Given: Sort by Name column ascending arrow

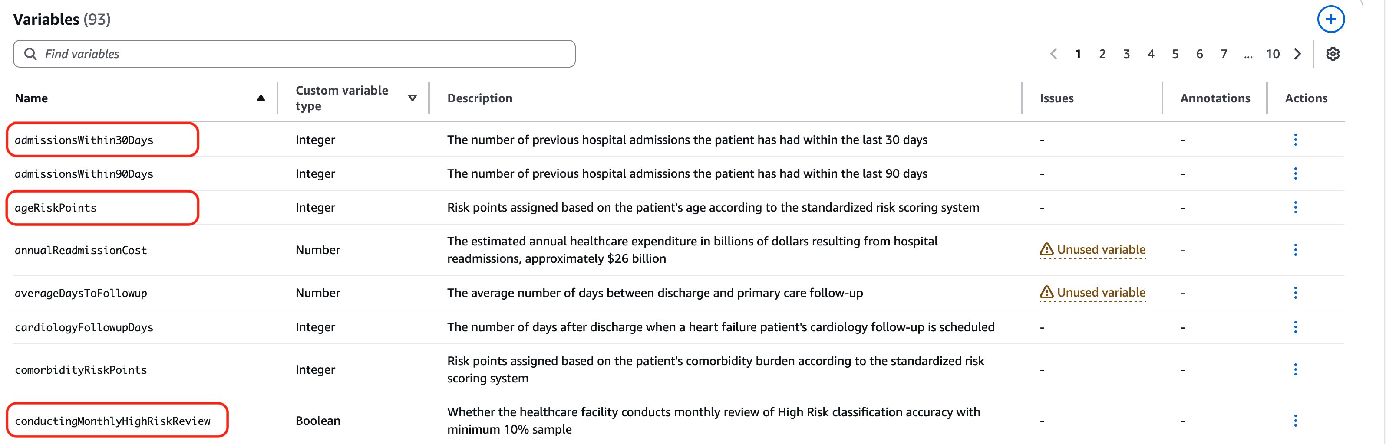Looking at the screenshot, I should point(261,98).
